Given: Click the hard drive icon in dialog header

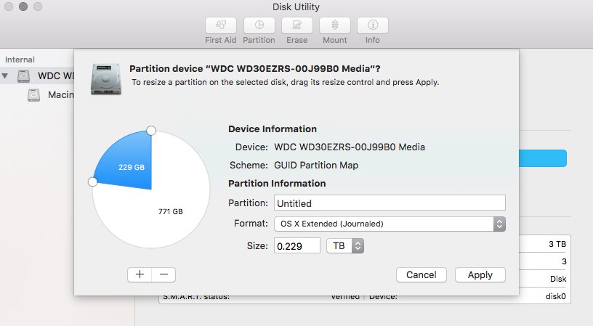Looking at the screenshot, I should pos(105,77).
